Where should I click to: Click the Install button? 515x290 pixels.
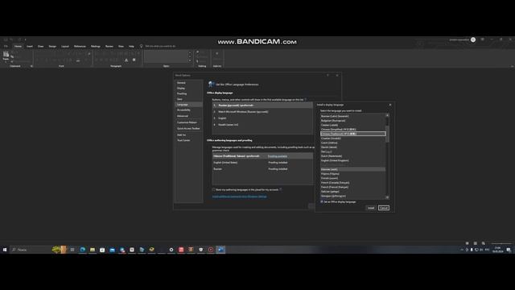[371, 208]
